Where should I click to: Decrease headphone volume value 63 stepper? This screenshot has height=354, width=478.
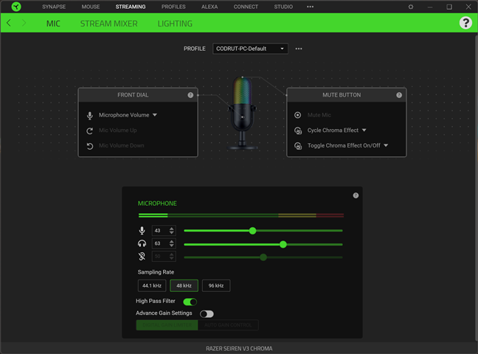point(172,246)
